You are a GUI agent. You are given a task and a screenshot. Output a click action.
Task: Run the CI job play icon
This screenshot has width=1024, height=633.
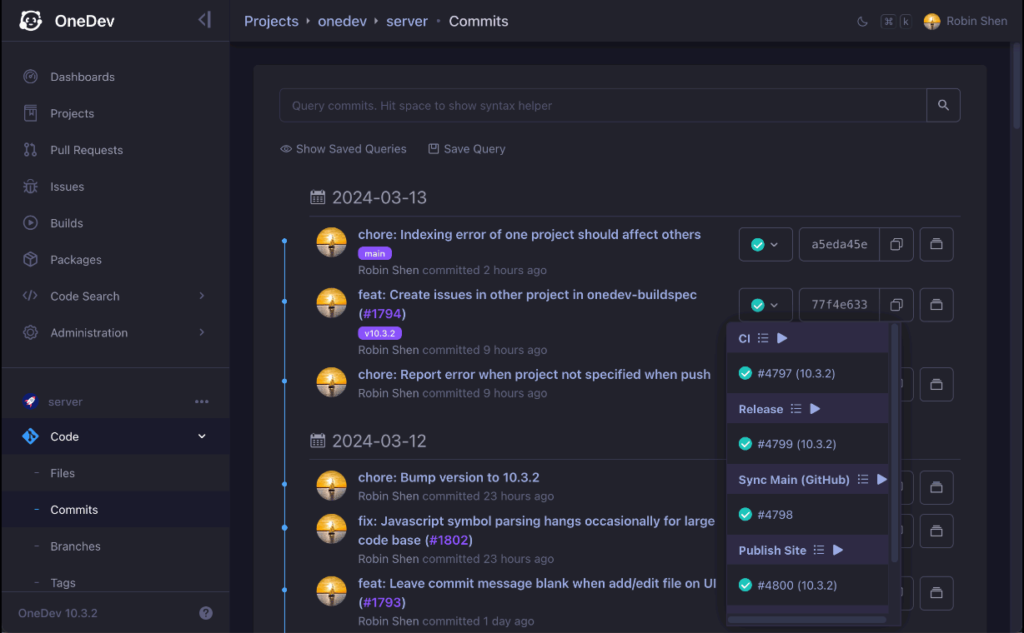pos(782,338)
